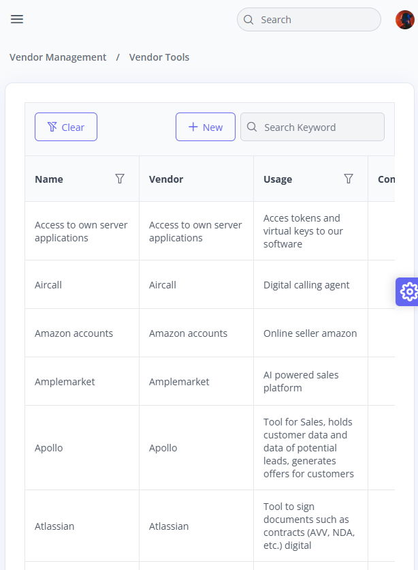Viewport: 418px width, 570px height.
Task: Sort by the Name column header
Action: pos(49,179)
